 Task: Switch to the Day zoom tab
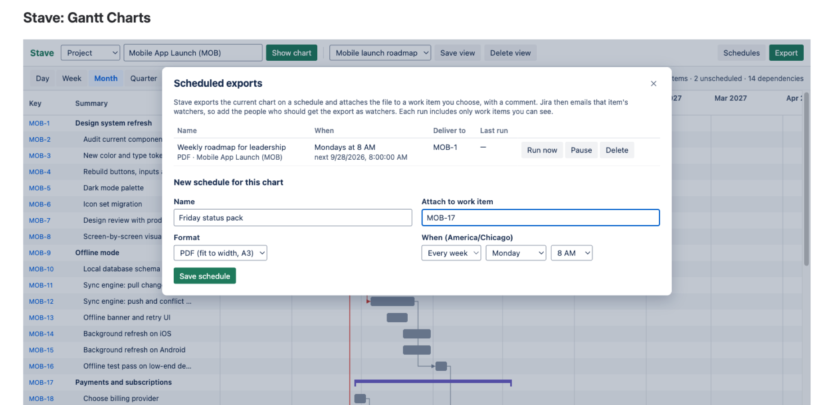click(x=43, y=78)
